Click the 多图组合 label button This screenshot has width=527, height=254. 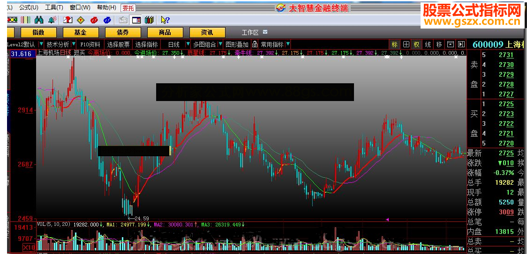205,44
